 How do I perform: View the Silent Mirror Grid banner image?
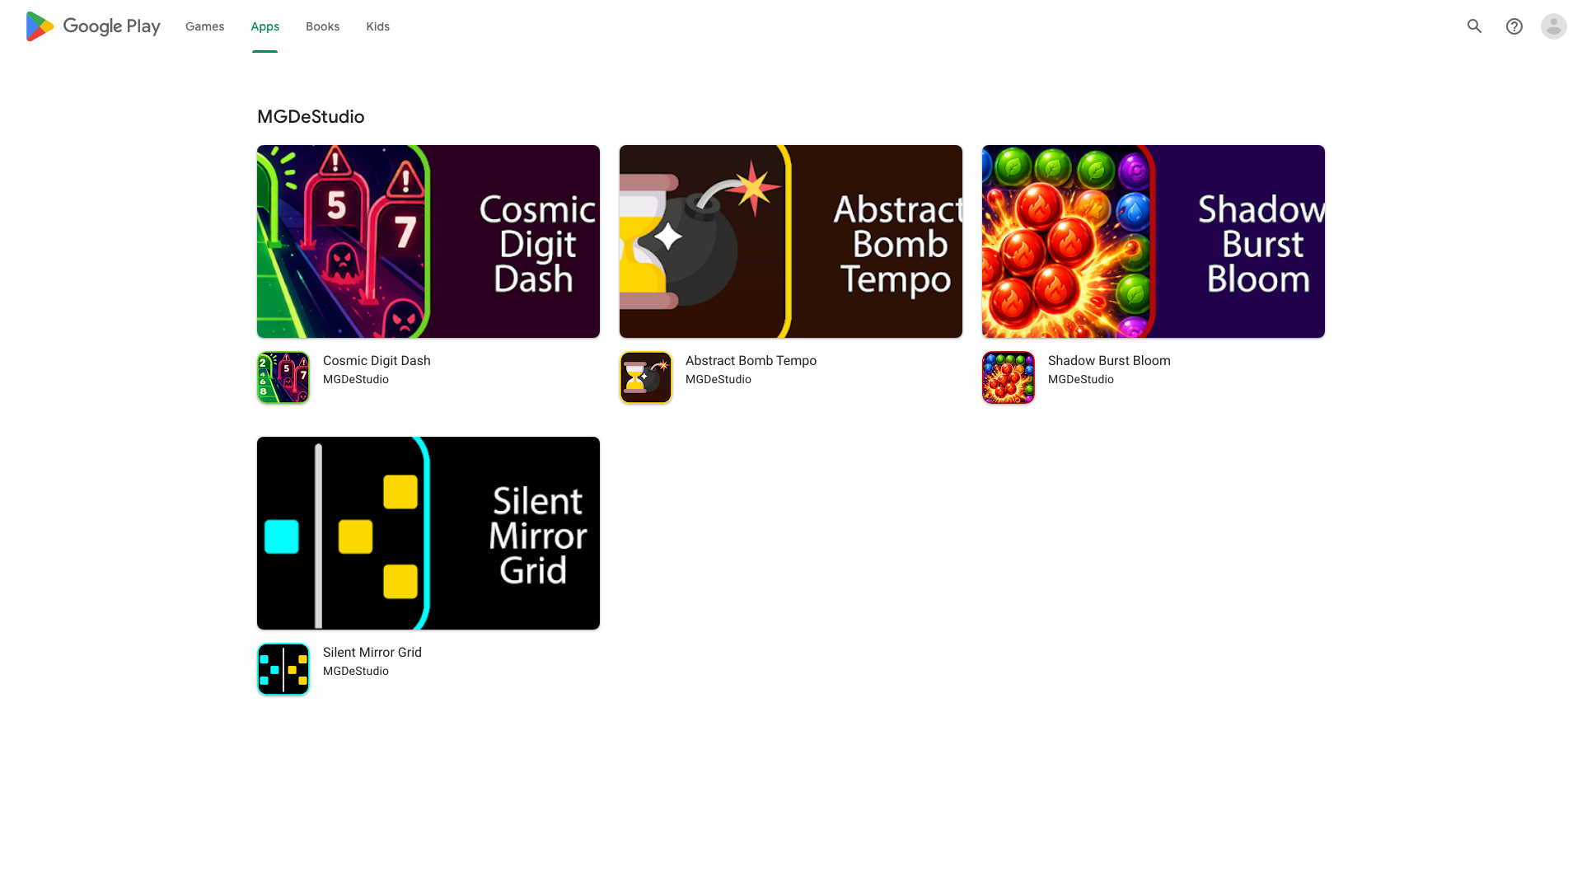coord(428,533)
